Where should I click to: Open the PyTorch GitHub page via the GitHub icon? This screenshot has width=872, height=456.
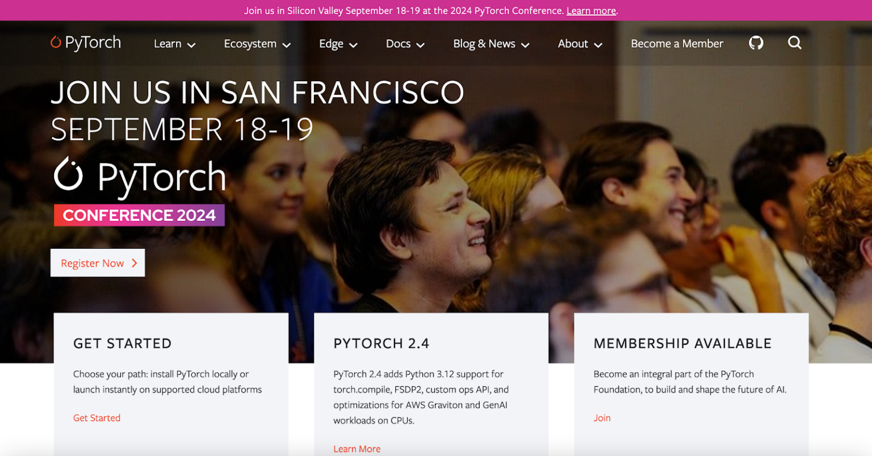[756, 43]
